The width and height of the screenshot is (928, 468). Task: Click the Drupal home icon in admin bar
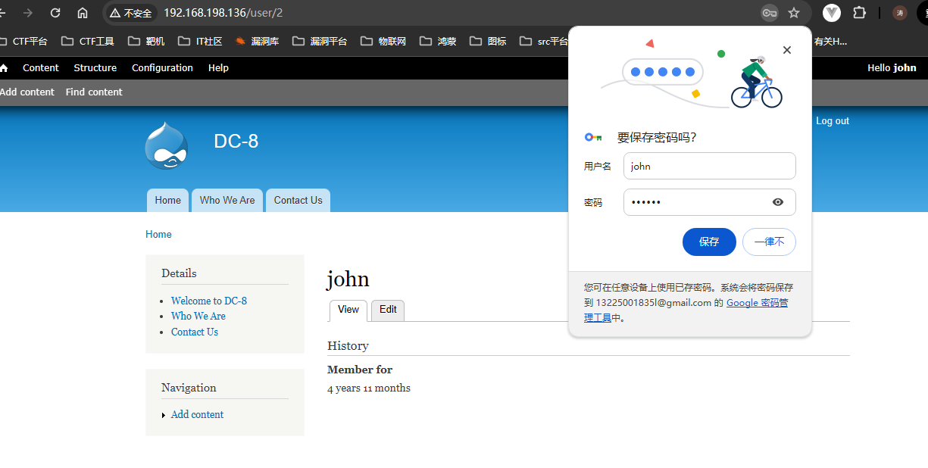[4, 68]
